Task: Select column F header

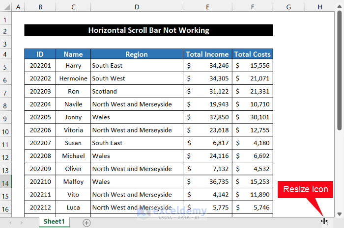Action: (253, 7)
